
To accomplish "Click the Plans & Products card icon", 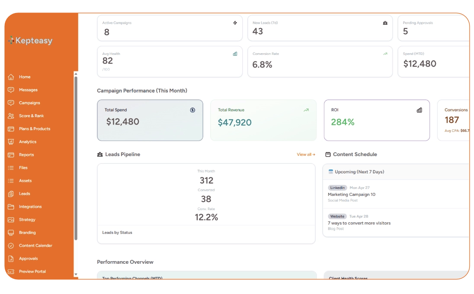I will point(11,129).
